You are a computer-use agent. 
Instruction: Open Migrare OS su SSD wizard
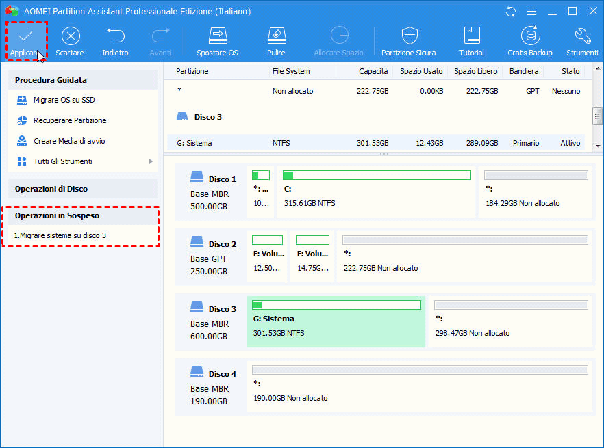(64, 100)
